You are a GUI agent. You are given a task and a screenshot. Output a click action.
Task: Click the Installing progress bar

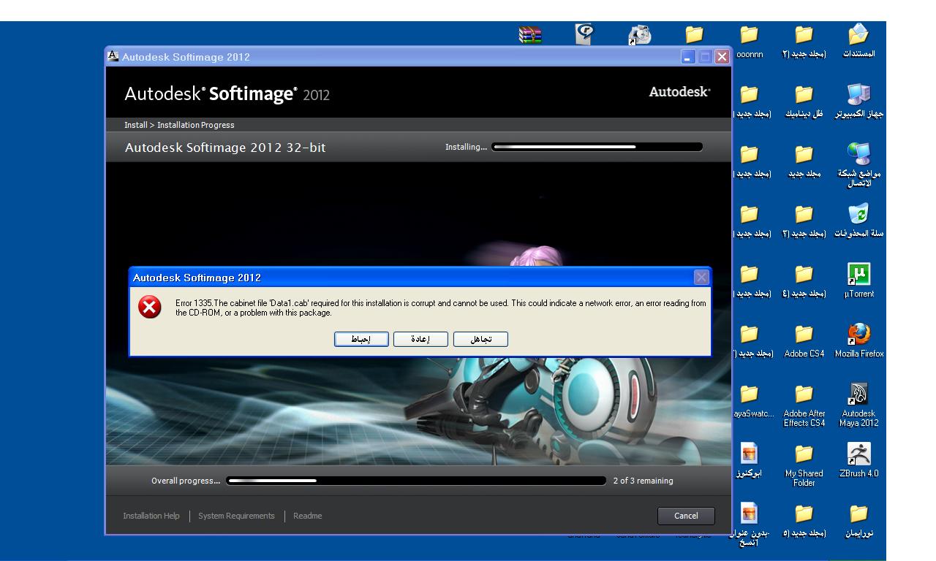[x=597, y=147]
